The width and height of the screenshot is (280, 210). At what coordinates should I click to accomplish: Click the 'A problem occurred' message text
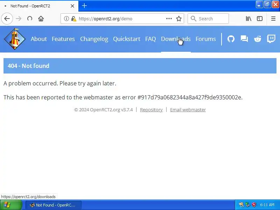(x=60, y=83)
